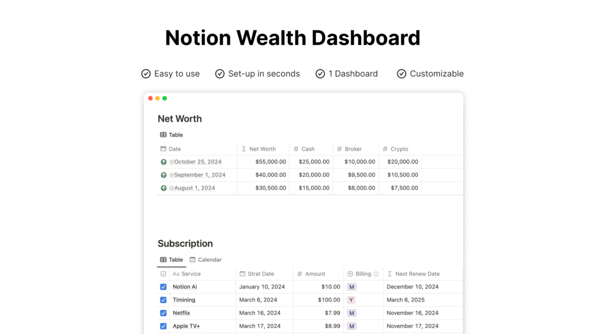
Task: Toggle the Timining subscription checkbox
Action: click(x=163, y=300)
